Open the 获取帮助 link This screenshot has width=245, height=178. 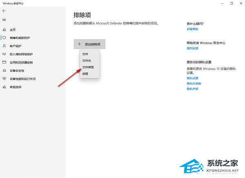click(x=192, y=29)
